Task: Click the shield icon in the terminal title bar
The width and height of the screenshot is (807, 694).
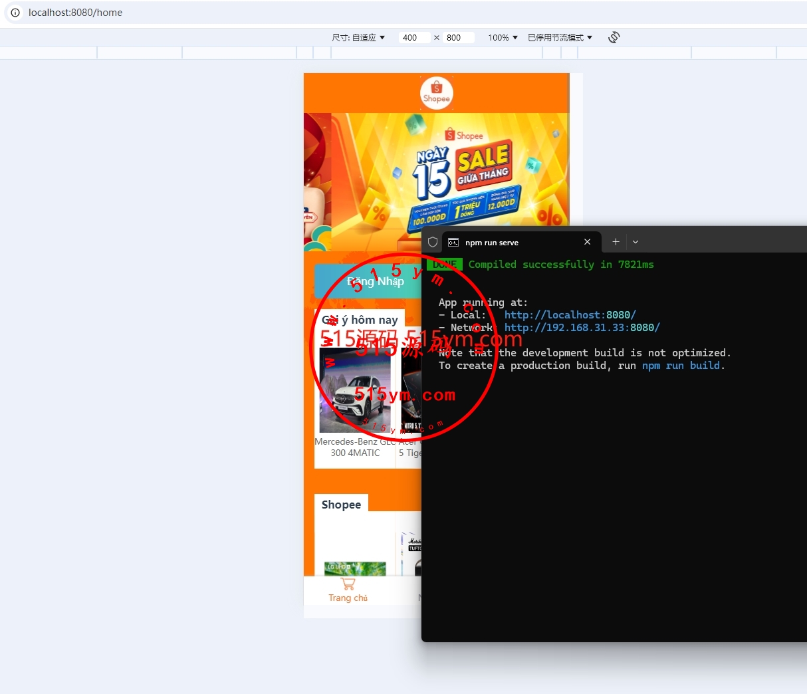Action: [433, 242]
